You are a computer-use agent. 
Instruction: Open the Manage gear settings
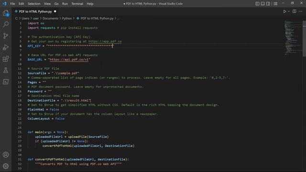click(6, 166)
